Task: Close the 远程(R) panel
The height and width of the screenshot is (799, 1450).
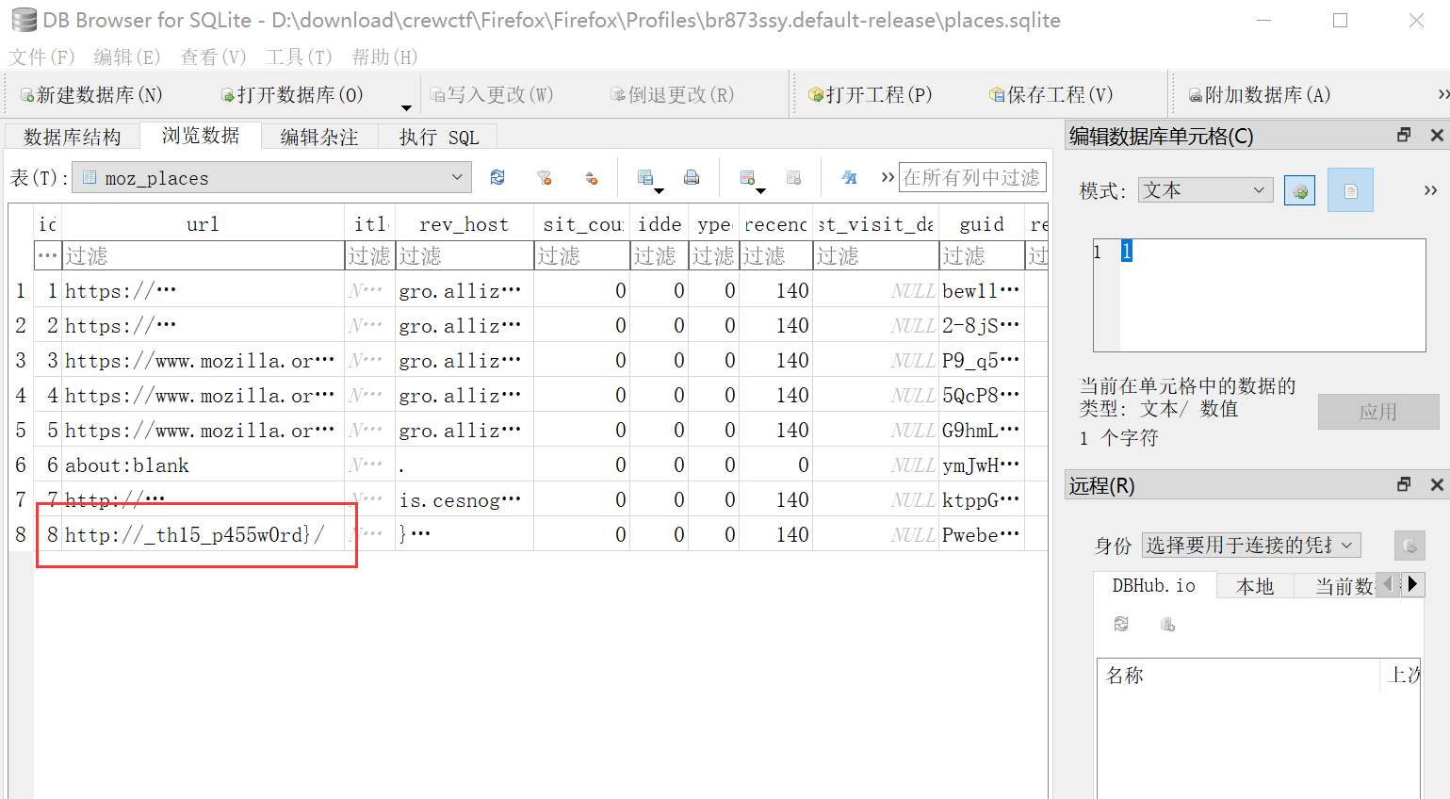Action: tap(1437, 484)
